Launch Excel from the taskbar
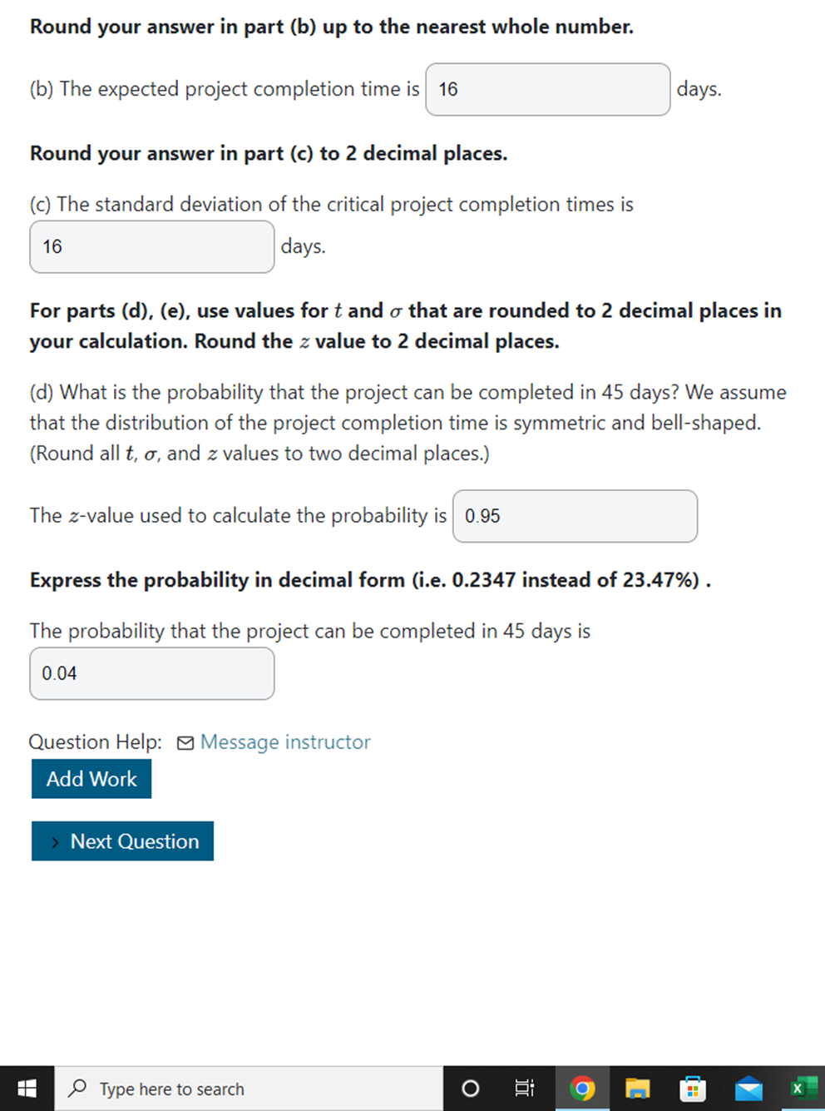 pyautogui.click(x=803, y=1088)
